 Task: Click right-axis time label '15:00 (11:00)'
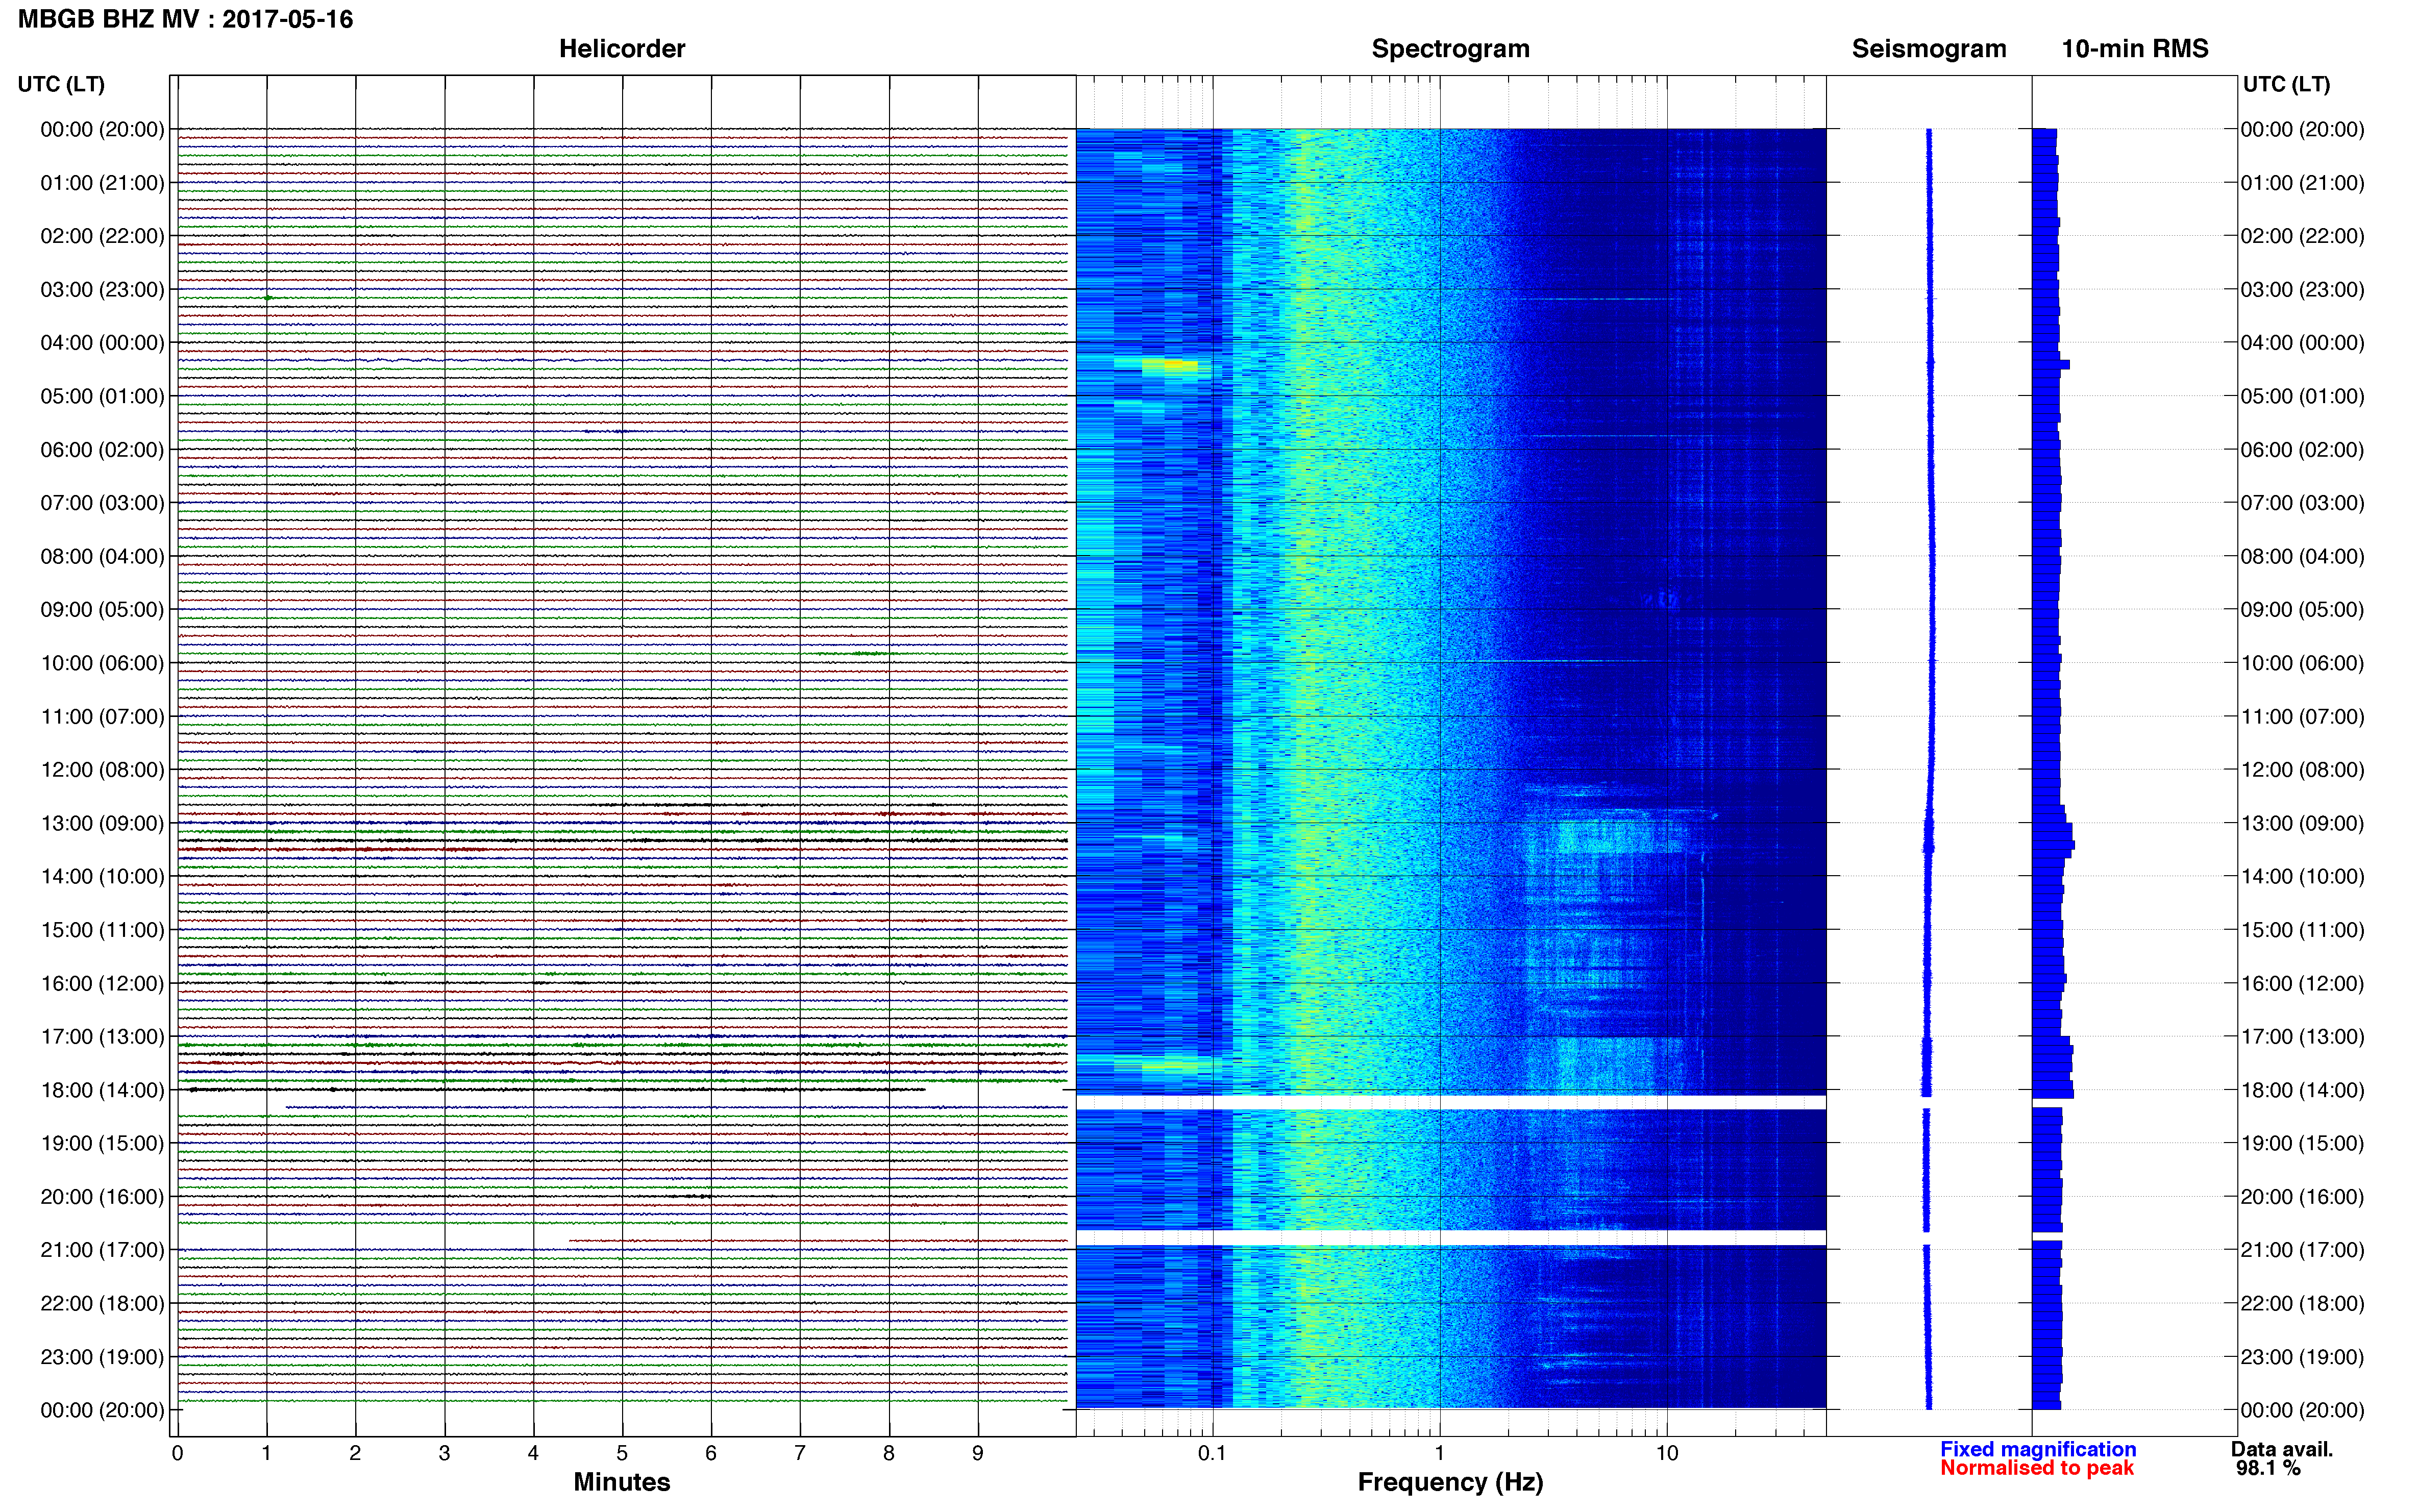click(2302, 930)
